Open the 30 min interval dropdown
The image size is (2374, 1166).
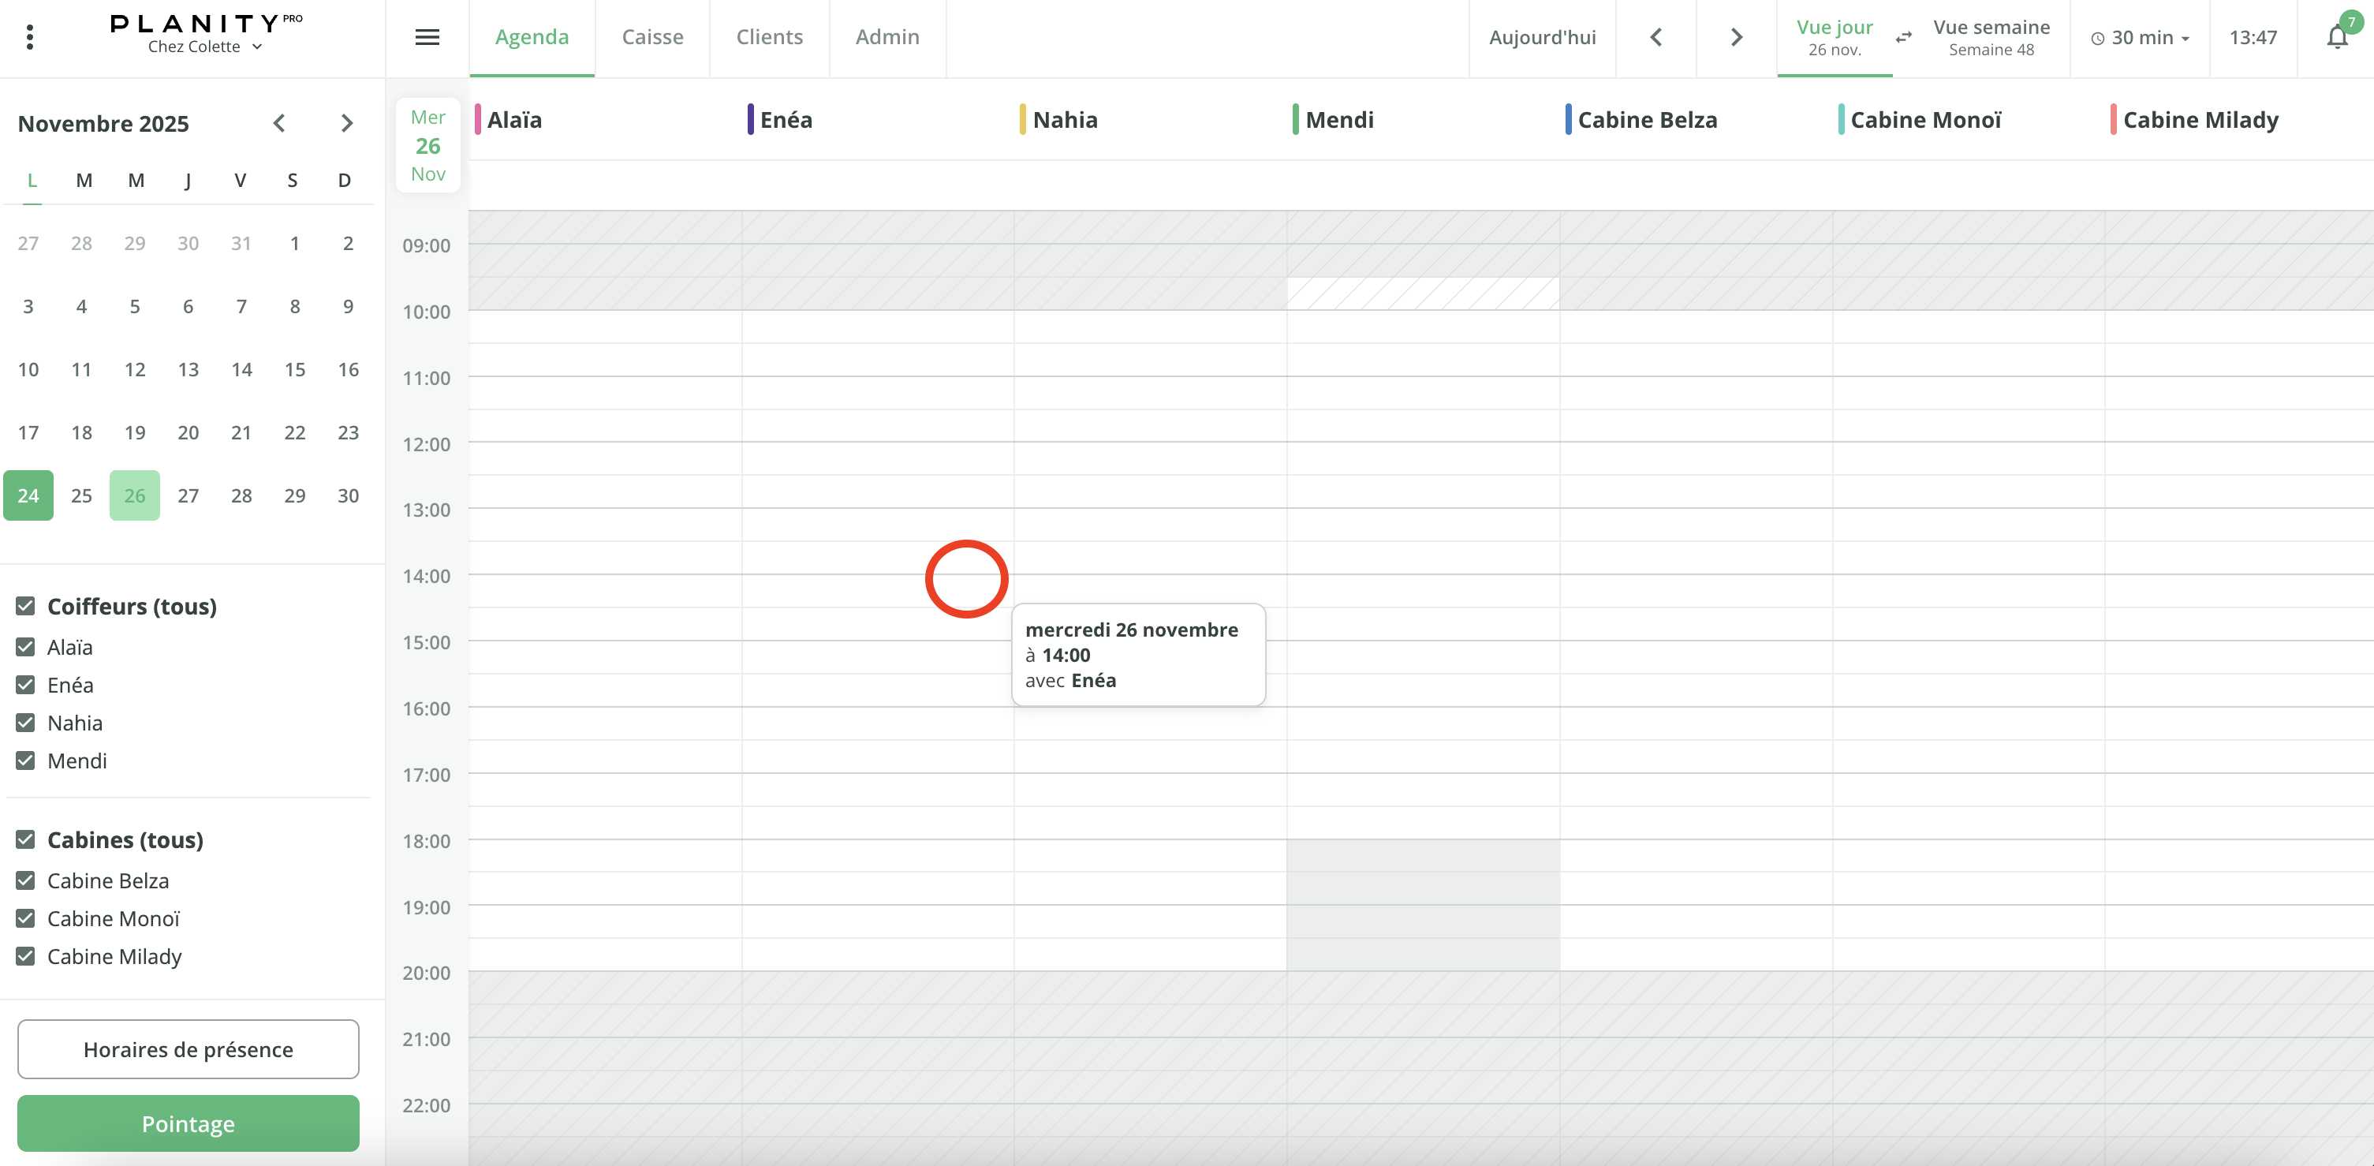click(2140, 38)
